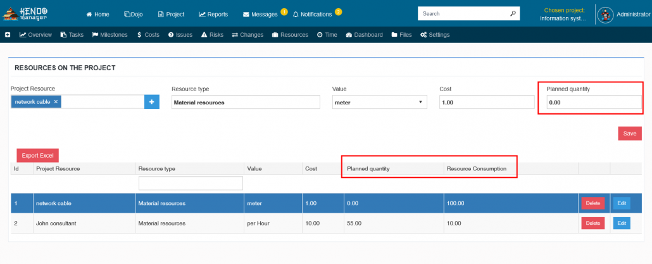Screen dimensions: 652x264
Task: Open the Resources tab
Action: coord(291,35)
